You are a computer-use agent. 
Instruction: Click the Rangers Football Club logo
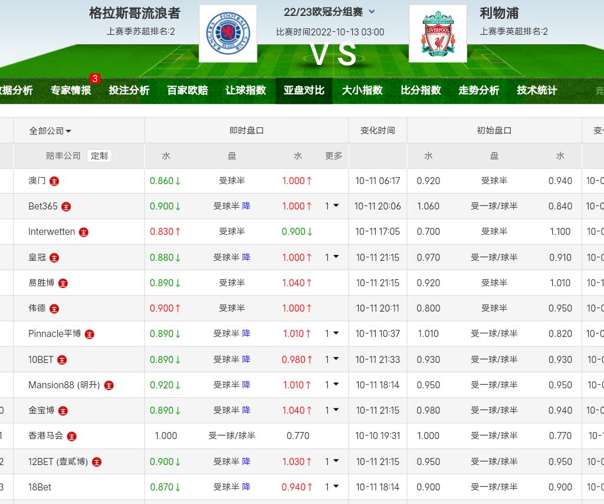tap(228, 34)
